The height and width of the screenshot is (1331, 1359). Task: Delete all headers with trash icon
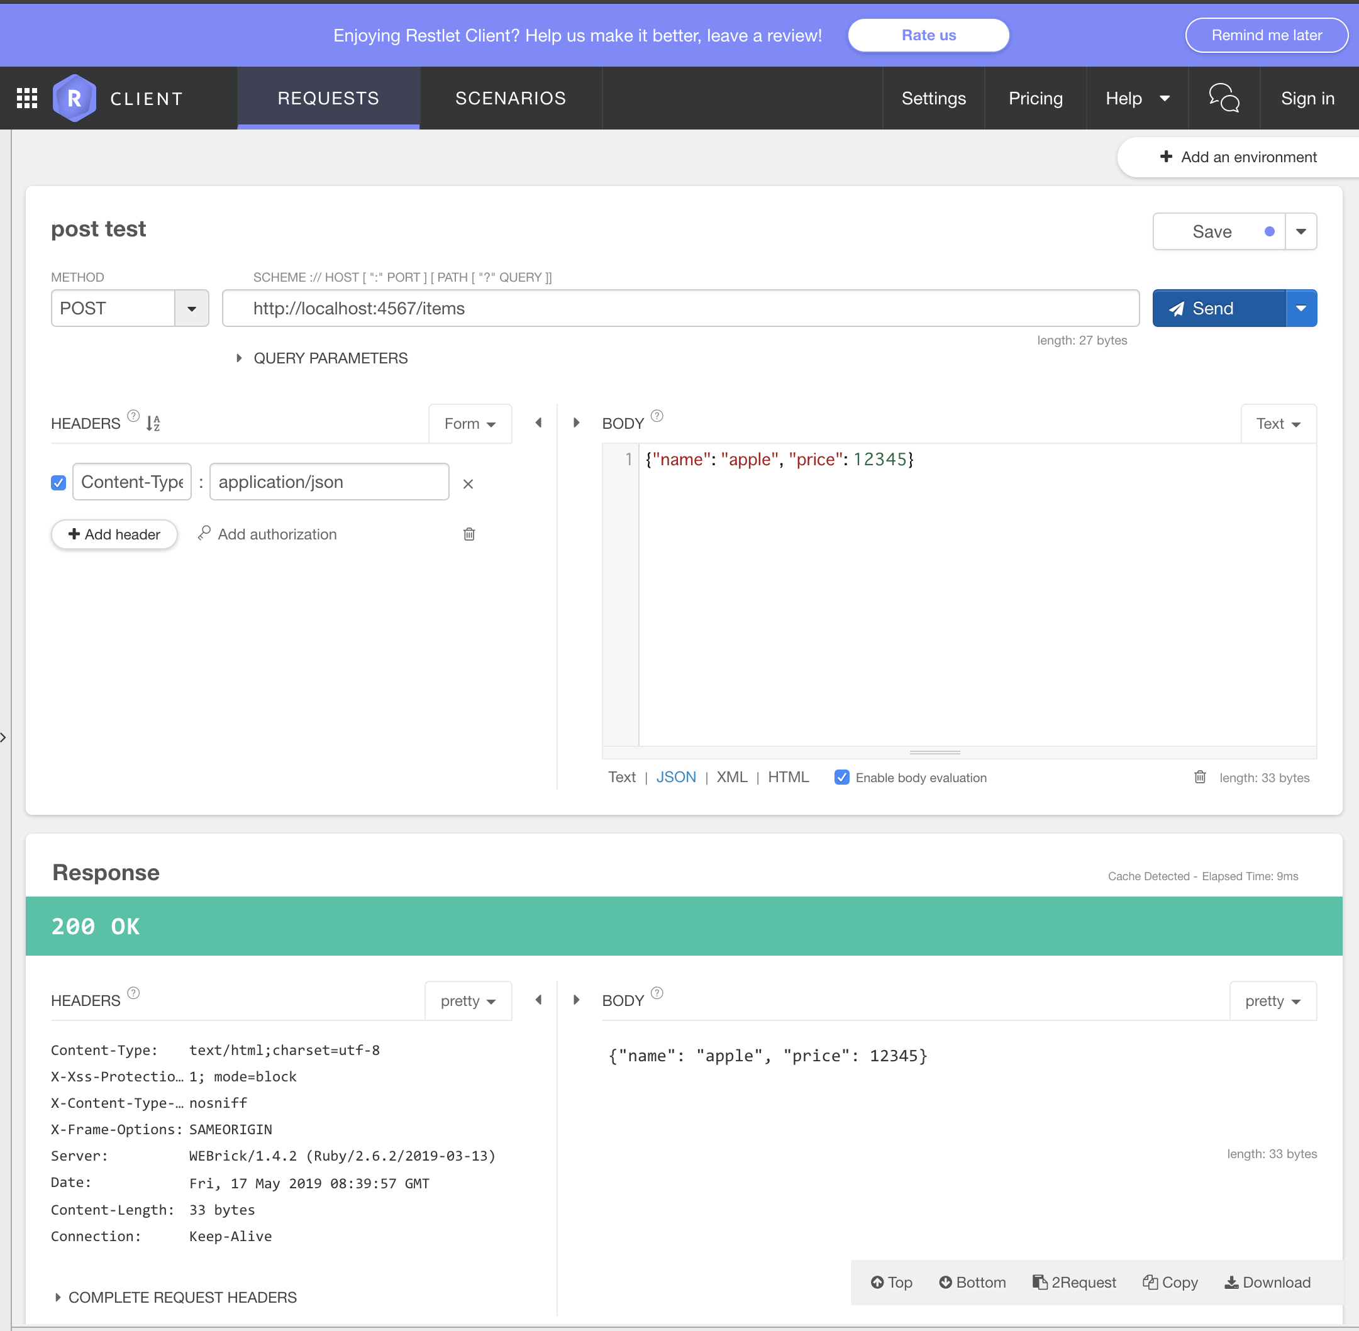click(x=469, y=534)
